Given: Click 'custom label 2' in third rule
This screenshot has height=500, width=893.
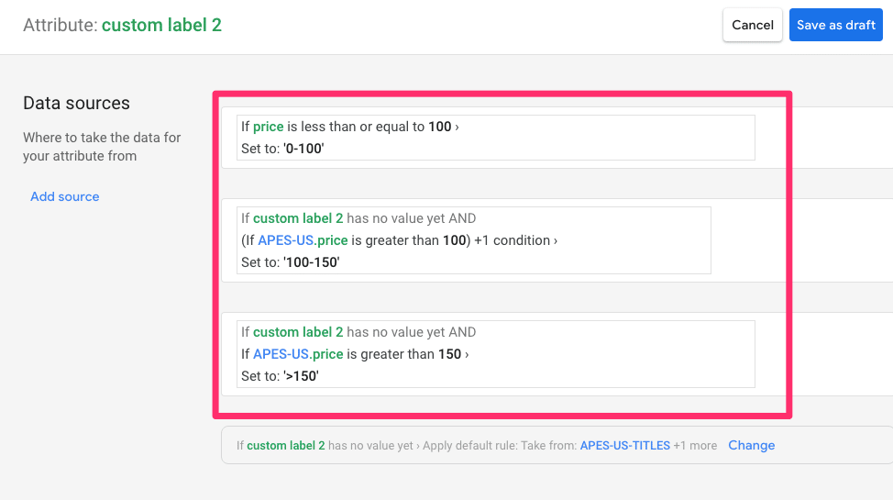Looking at the screenshot, I should point(298,332).
